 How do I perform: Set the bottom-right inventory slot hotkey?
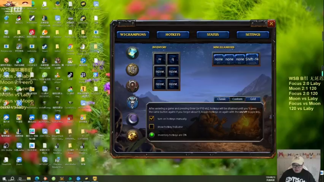[173, 84]
